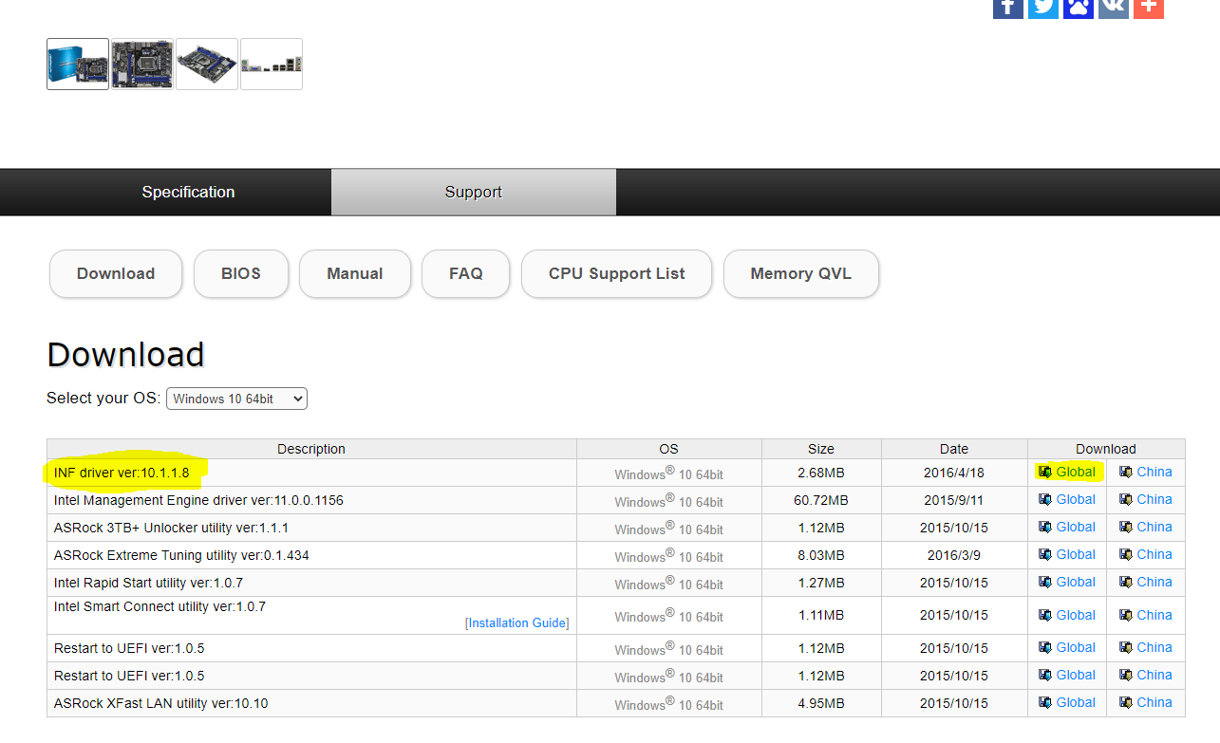Click Global download icon for Intel Rapid Start

tap(1045, 582)
